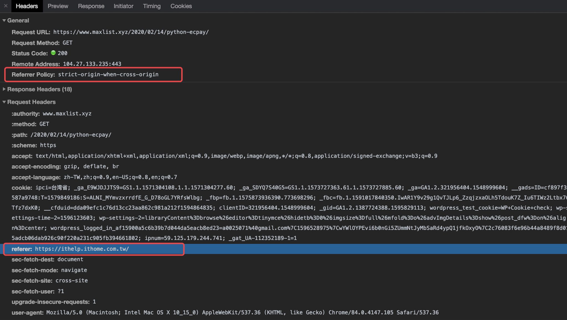Viewport: 567px width, 320px height.
Task: Switch to the Preview tab
Action: [x=58, y=6]
